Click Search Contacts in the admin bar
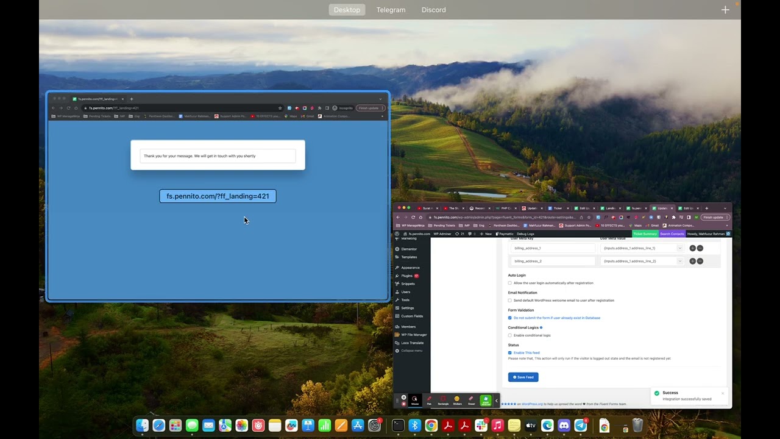Image resolution: width=780 pixels, height=439 pixels. click(672, 234)
